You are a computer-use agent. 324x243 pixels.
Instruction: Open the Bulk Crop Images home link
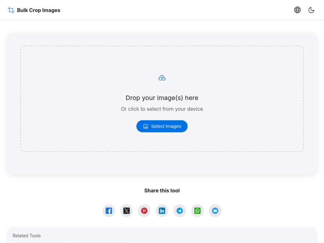[x=39, y=10]
